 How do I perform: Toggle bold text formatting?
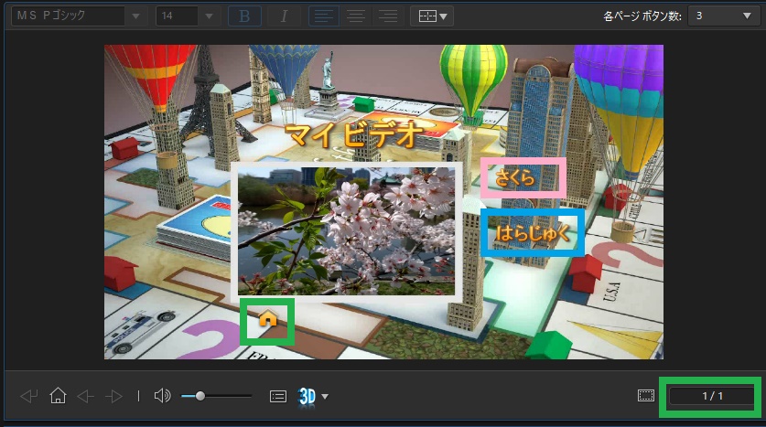click(244, 16)
